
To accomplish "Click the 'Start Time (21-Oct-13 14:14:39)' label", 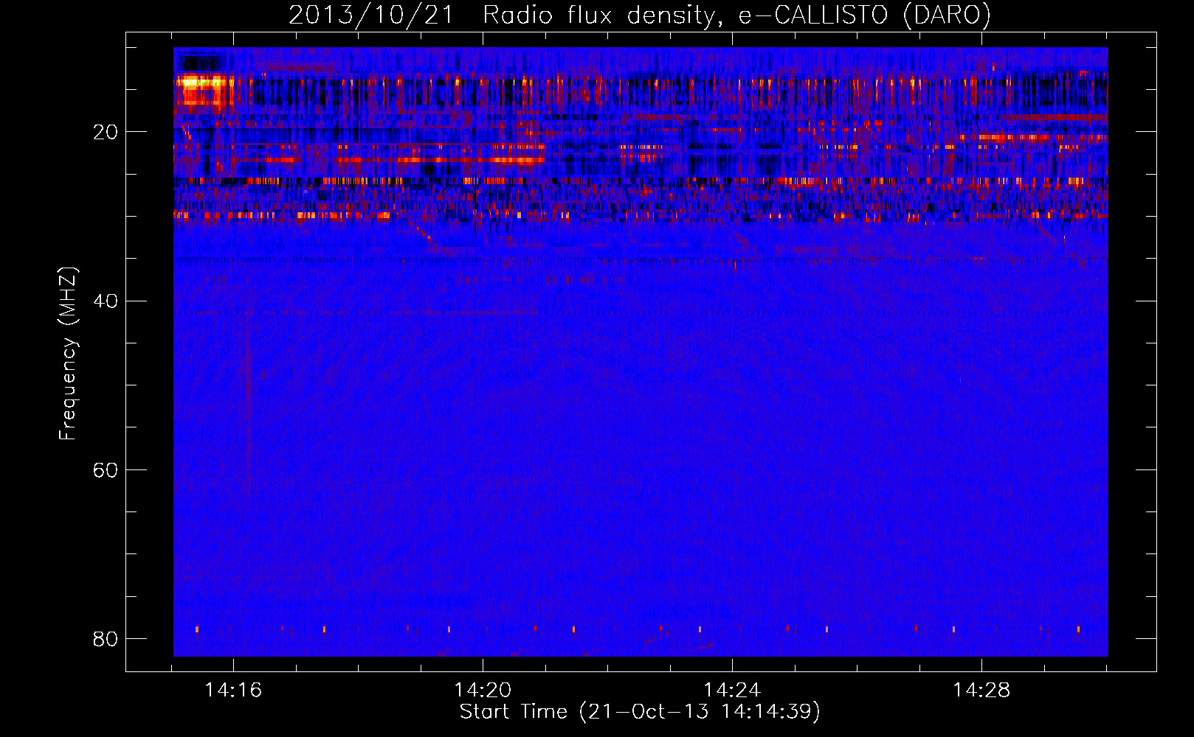I will [x=640, y=712].
